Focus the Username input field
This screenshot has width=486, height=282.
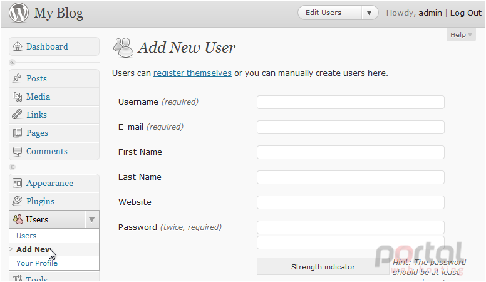[x=351, y=102]
